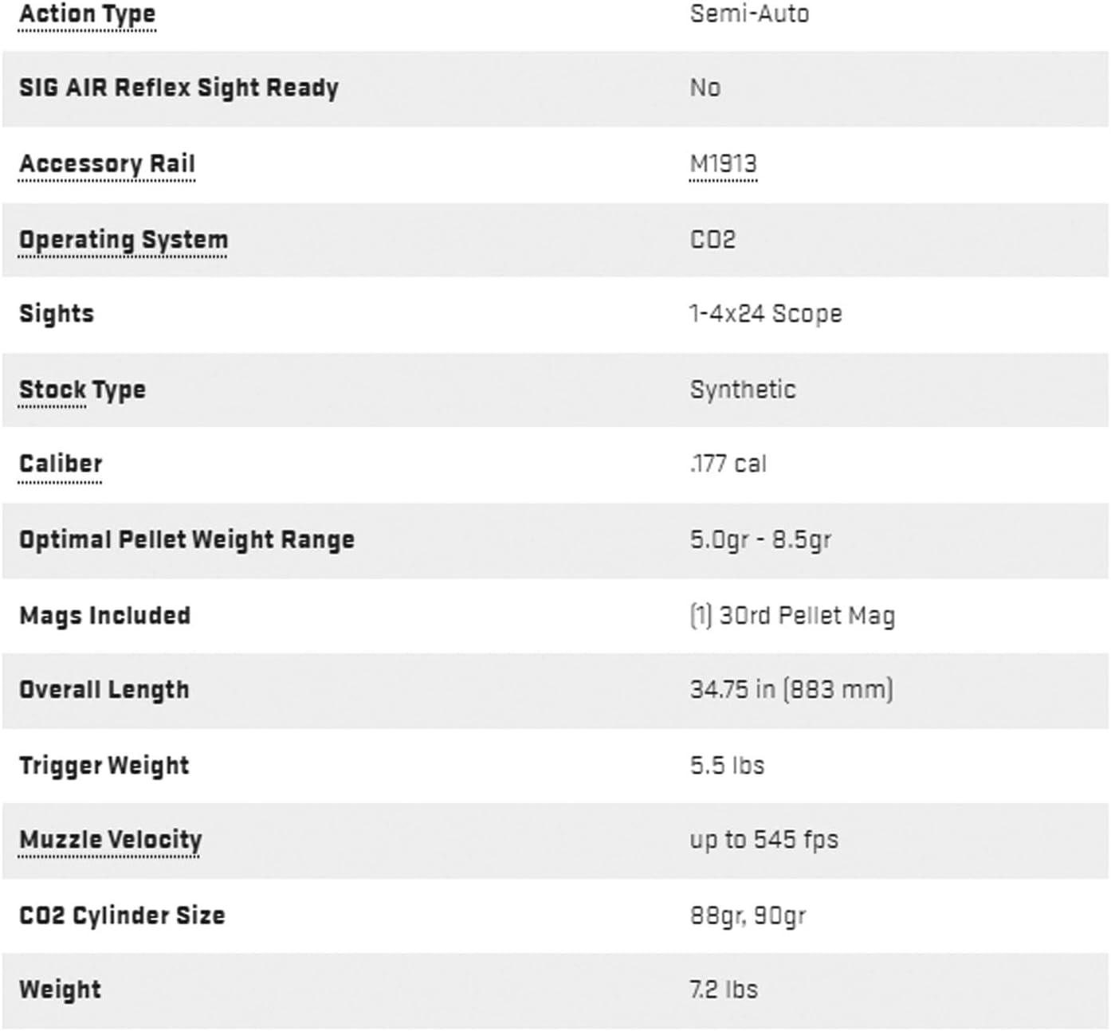Click the Mags Included label
Screen dimensions: 1111x1031
click(104, 615)
